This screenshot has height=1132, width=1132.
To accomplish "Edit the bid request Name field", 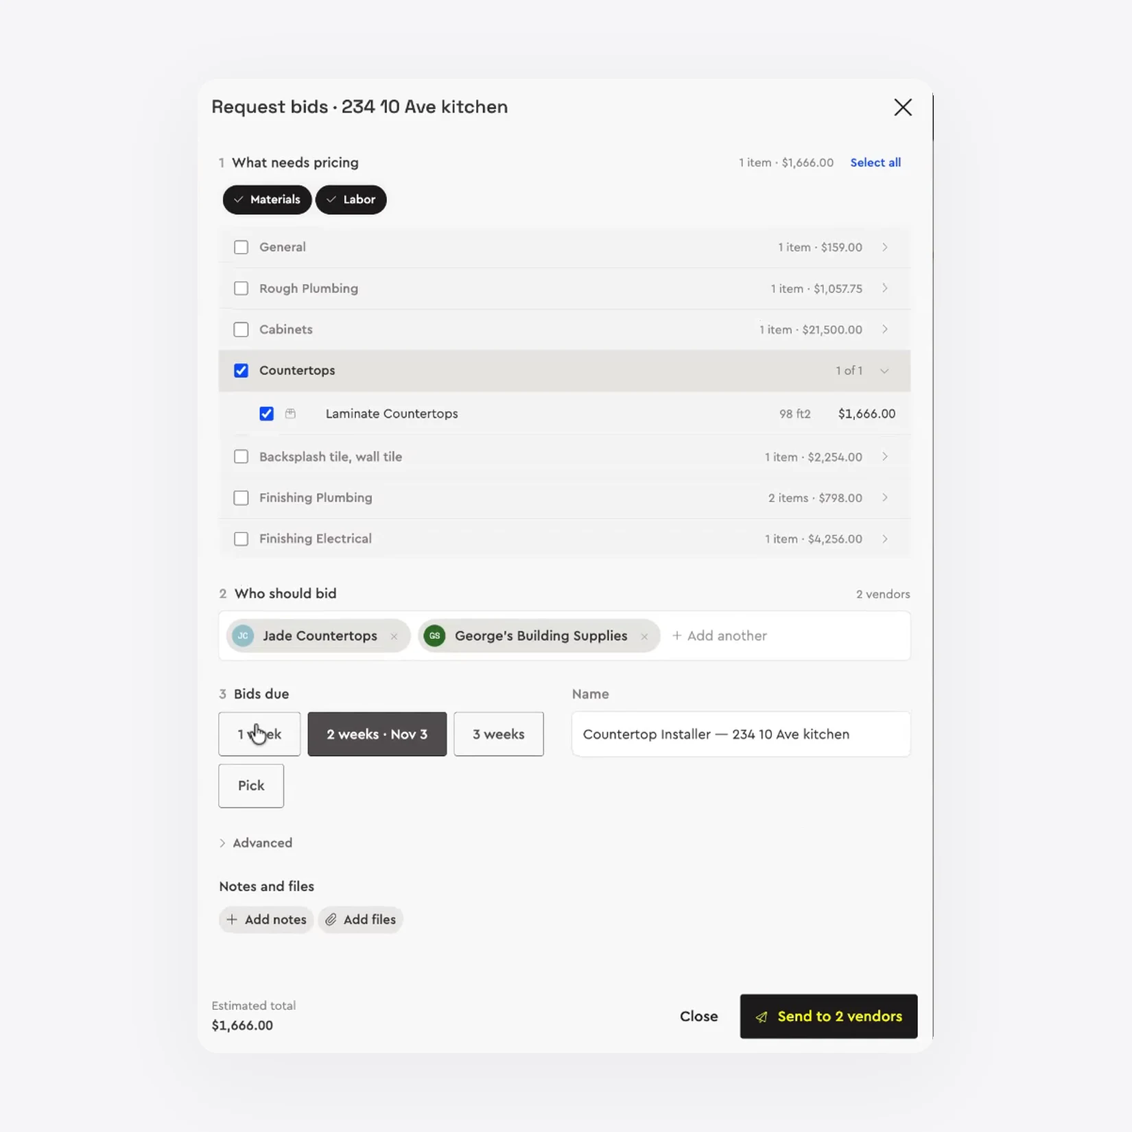I will tap(741, 734).
